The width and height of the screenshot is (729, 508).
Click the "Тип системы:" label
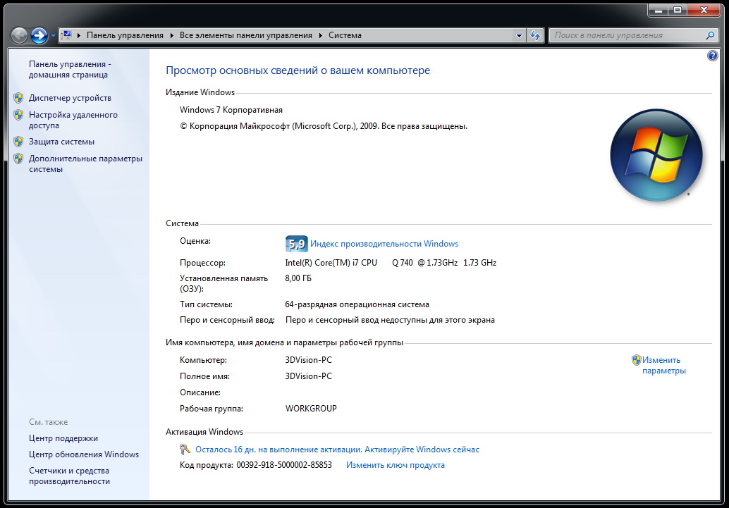click(206, 304)
